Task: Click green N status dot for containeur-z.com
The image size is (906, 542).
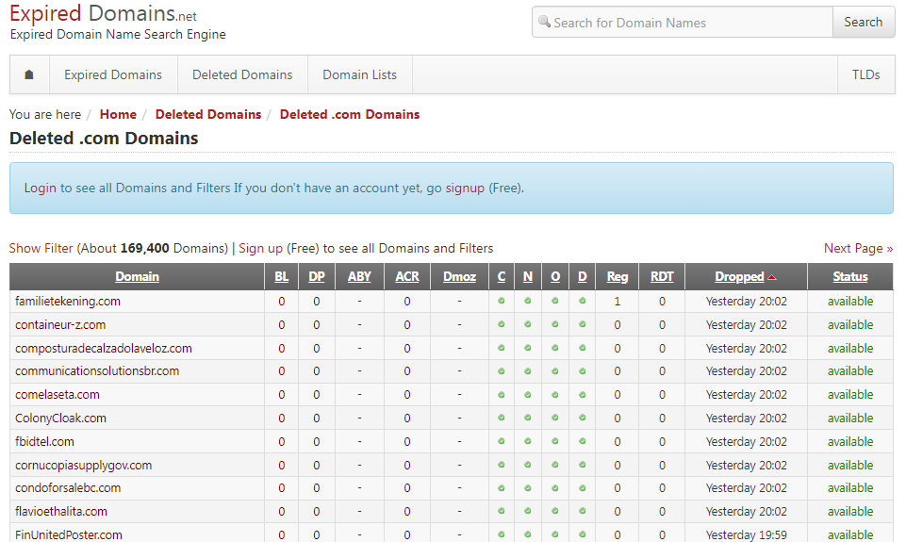Action: pyautogui.click(x=528, y=324)
